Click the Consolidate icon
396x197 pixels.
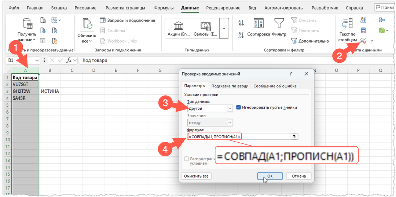[382, 20]
